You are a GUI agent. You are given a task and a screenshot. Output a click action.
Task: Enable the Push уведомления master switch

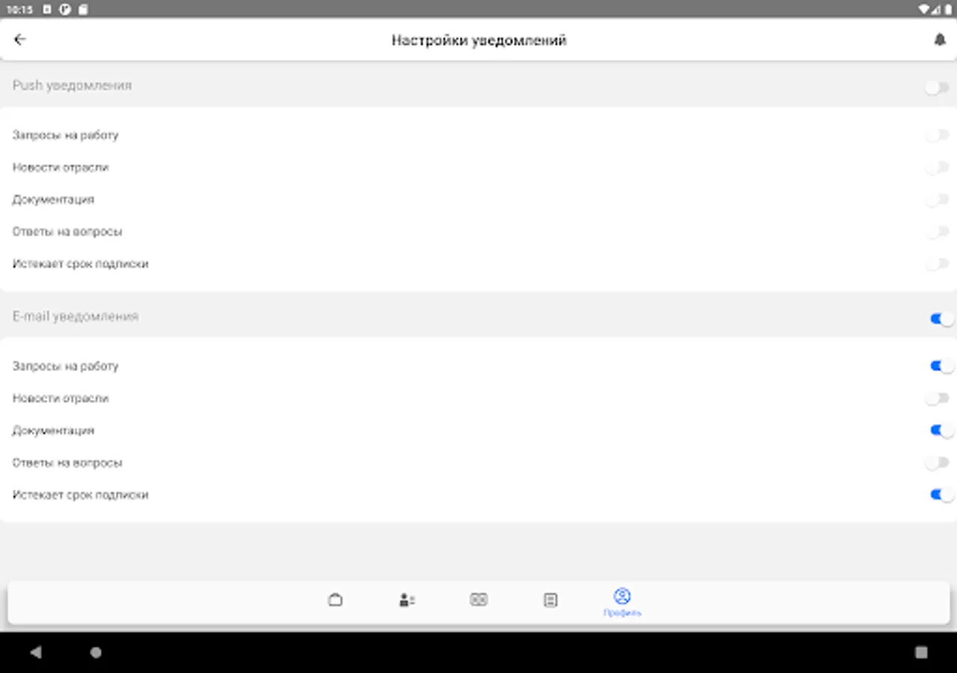tap(938, 87)
